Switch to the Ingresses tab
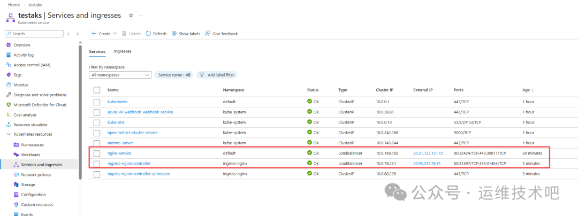This screenshot has width=578, height=216. click(123, 51)
